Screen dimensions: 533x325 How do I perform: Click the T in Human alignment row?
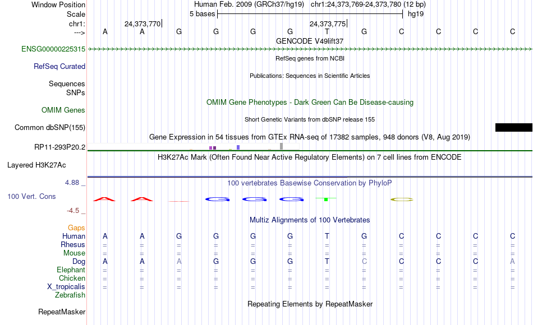point(327,236)
